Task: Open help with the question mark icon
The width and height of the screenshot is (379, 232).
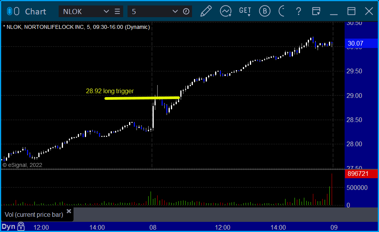Action: 298,11
